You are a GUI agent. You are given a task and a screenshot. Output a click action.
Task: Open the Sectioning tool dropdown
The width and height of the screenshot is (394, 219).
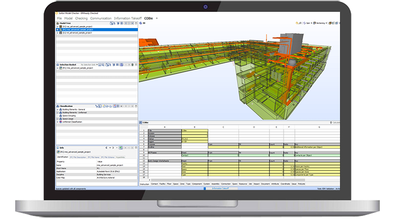[x=320, y=23]
